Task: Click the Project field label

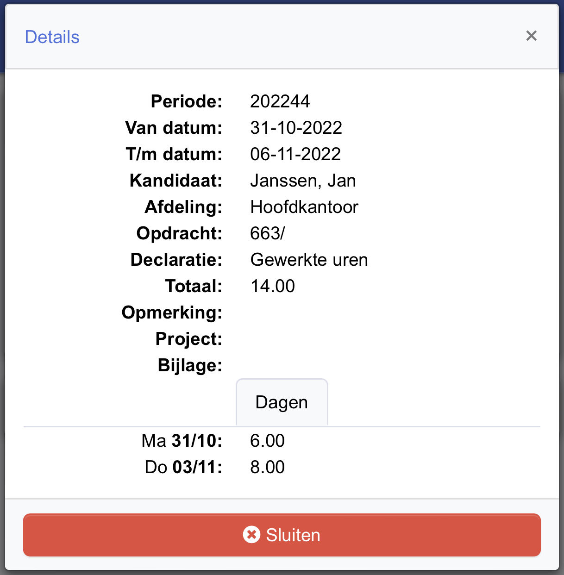Action: click(189, 339)
